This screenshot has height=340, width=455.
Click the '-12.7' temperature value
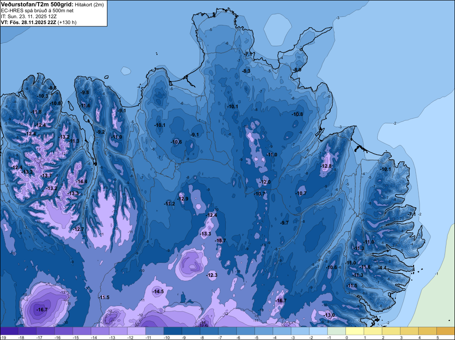78,229
